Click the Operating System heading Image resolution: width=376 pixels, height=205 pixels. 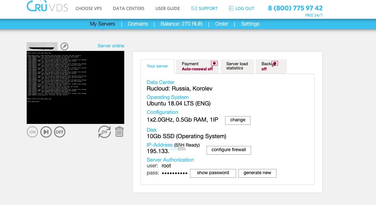168,97
